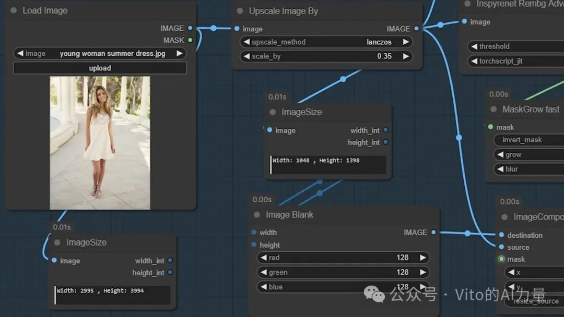564x317 pixels.
Task: Click the mask input socket on ImageCompo
Action: [501, 259]
